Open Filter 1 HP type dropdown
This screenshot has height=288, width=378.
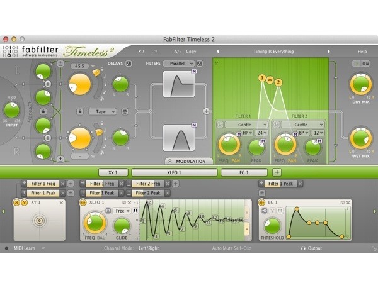pos(247,133)
